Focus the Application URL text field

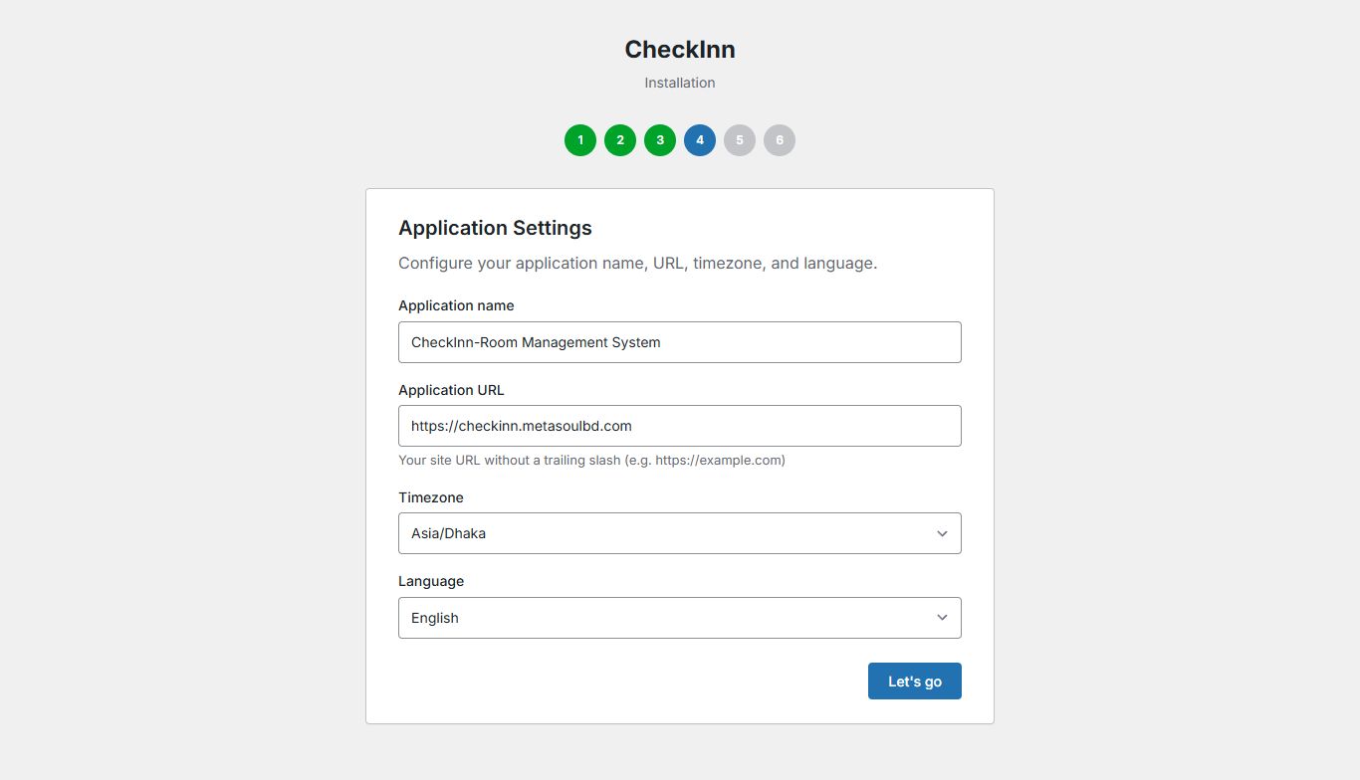pyautogui.click(x=679, y=426)
